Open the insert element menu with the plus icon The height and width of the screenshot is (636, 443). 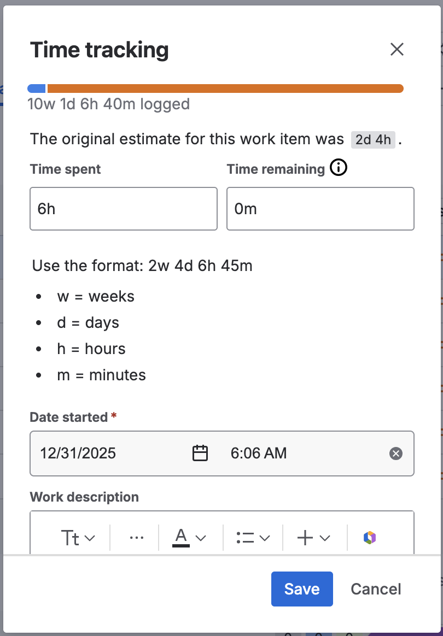305,537
